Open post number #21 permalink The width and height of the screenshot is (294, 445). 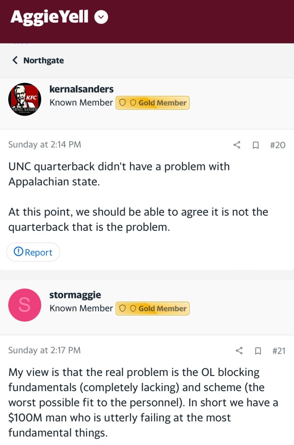(x=279, y=351)
